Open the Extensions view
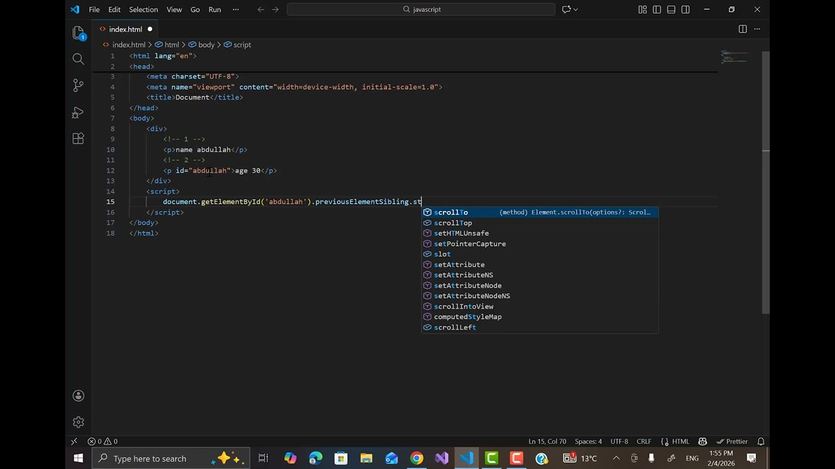This screenshot has height=469, width=835. click(78, 138)
